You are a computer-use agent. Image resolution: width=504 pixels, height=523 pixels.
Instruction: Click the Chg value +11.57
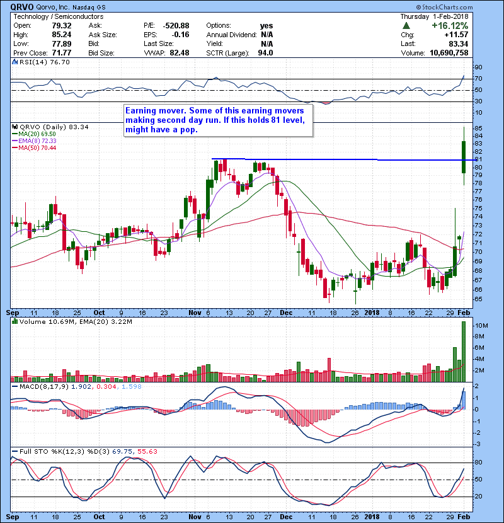(x=456, y=35)
